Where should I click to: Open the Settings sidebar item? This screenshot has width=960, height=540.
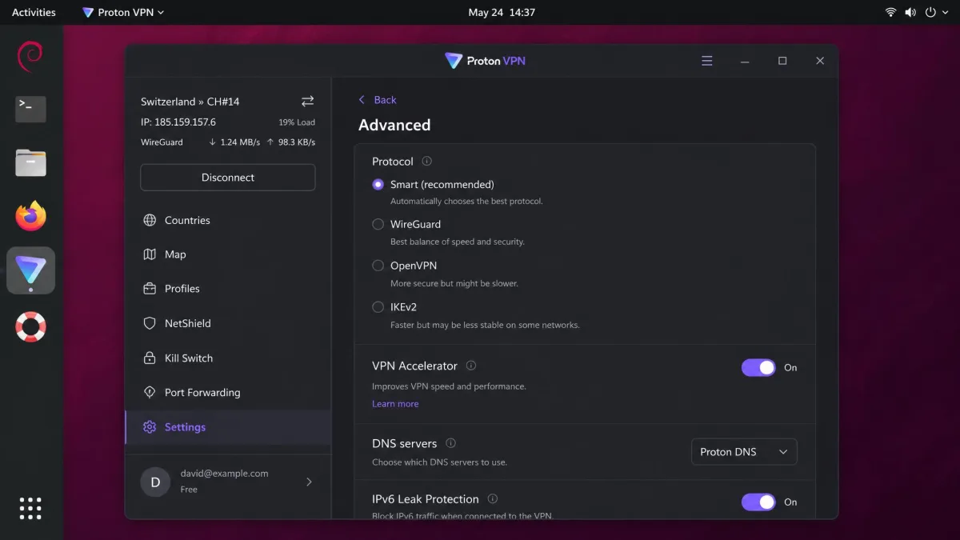pyautogui.click(x=228, y=427)
